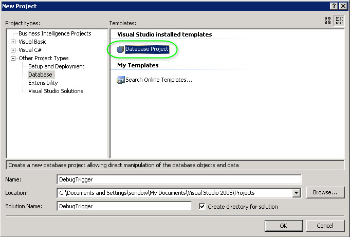Choose Visual Studio Solutions type
Viewport: 350px width, 237px height.
pyautogui.click(x=56, y=91)
